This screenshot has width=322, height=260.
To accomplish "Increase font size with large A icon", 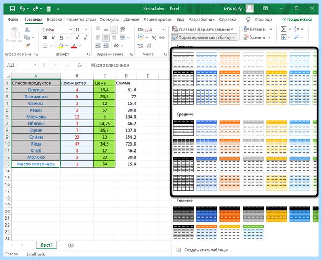I will click(x=77, y=38).
